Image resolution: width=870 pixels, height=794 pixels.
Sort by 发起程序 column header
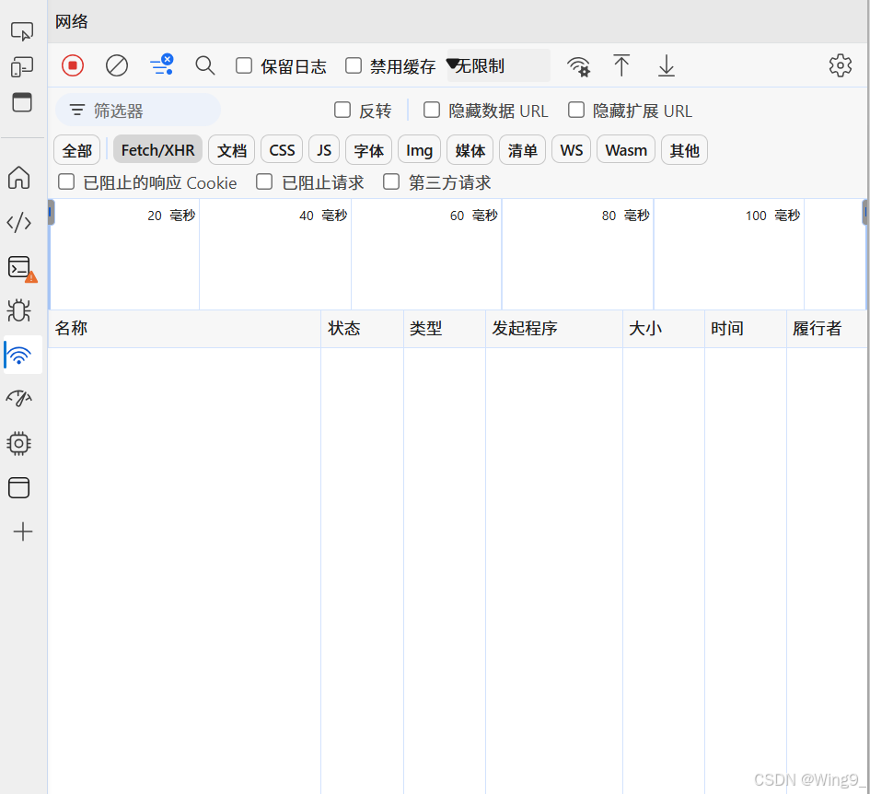(x=554, y=328)
